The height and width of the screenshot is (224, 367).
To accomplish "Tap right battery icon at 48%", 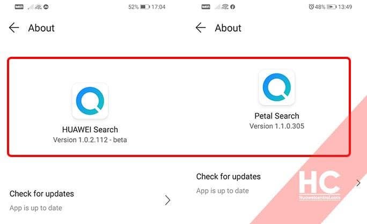I will (x=332, y=7).
